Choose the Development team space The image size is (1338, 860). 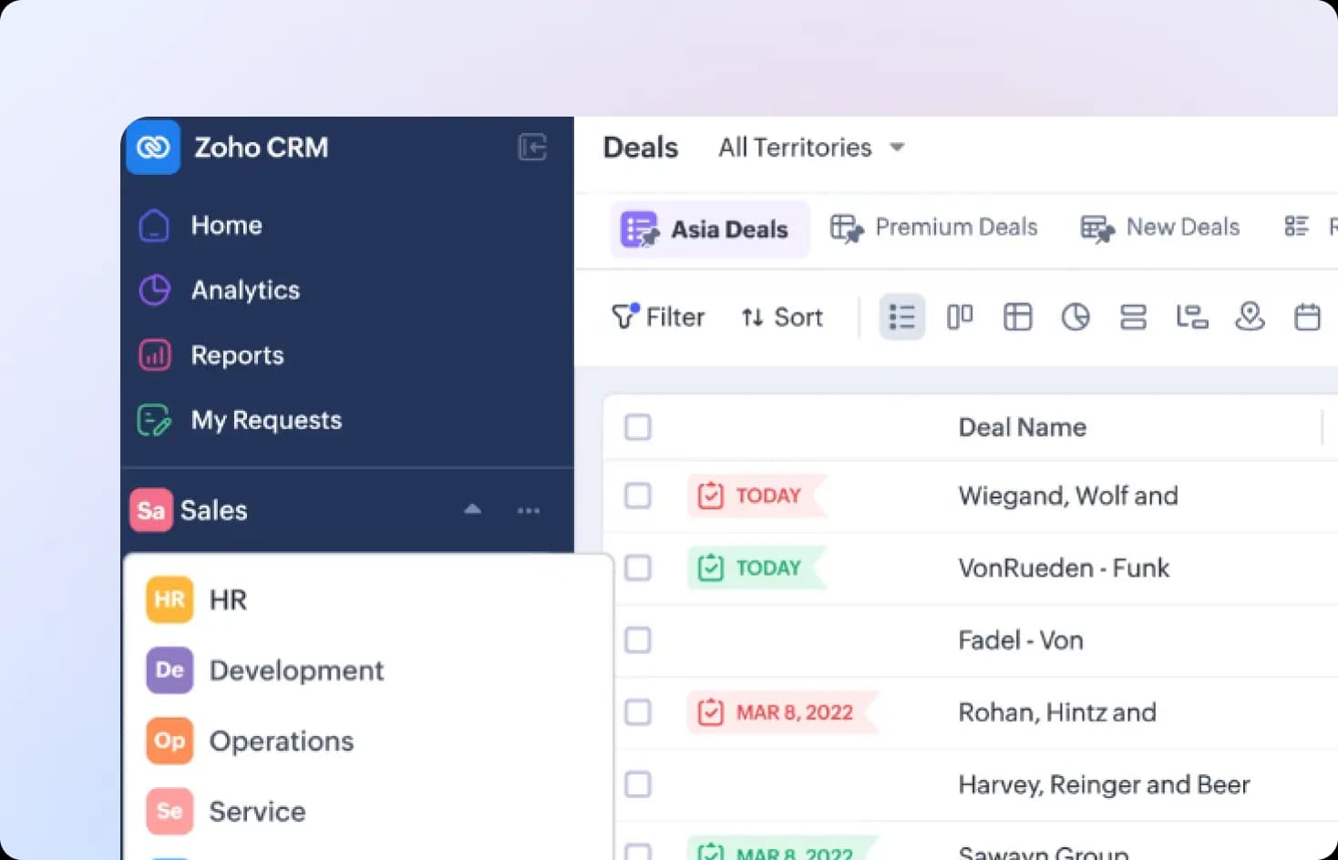click(x=265, y=671)
